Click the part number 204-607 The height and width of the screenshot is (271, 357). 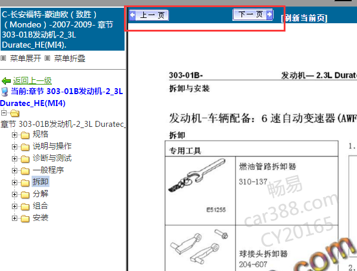pyautogui.click(x=253, y=264)
